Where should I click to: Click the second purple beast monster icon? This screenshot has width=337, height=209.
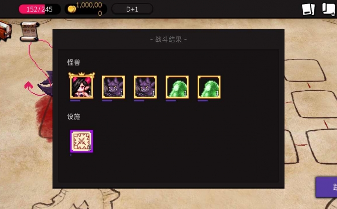pos(145,87)
